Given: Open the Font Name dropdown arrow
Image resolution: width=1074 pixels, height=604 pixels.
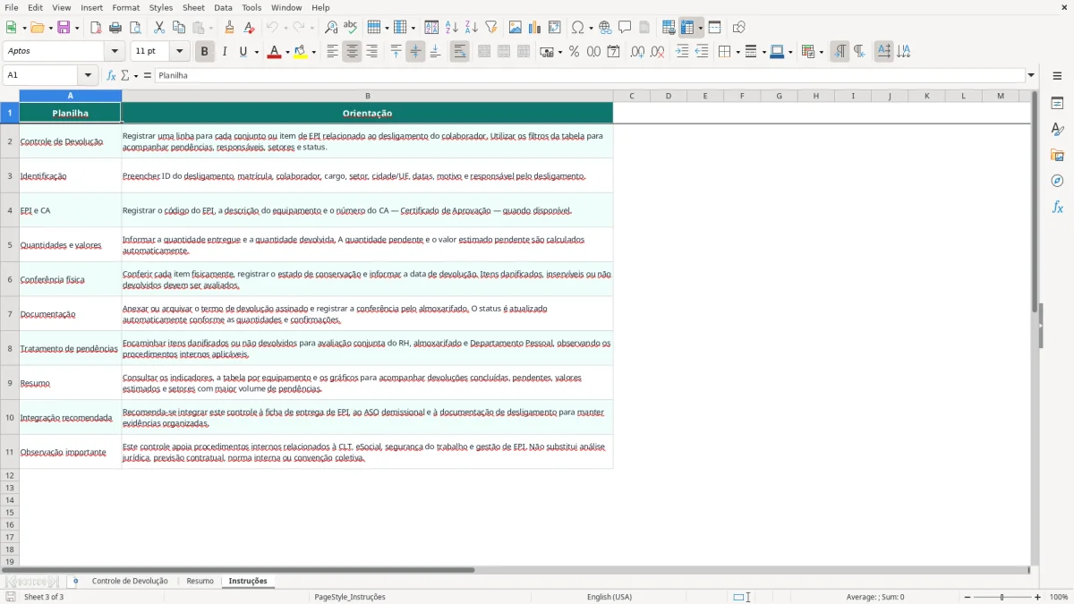Looking at the screenshot, I should click(114, 52).
